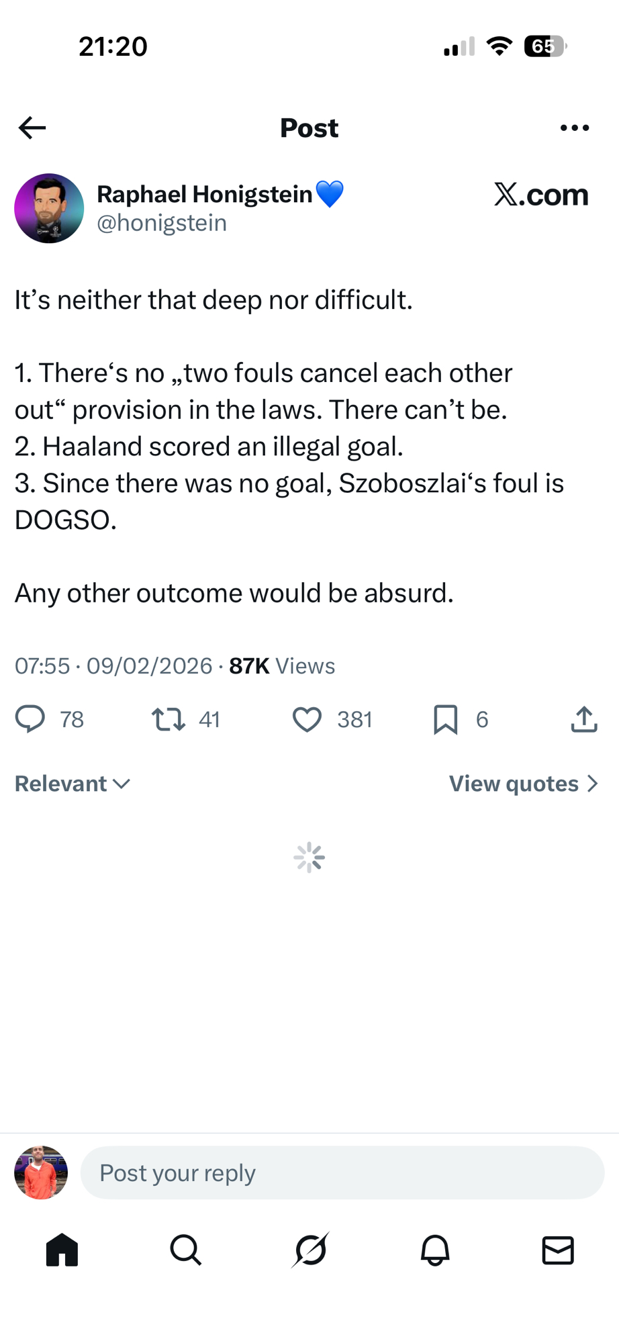Tap the 87K Views count
619x1343 pixels.
click(x=282, y=666)
